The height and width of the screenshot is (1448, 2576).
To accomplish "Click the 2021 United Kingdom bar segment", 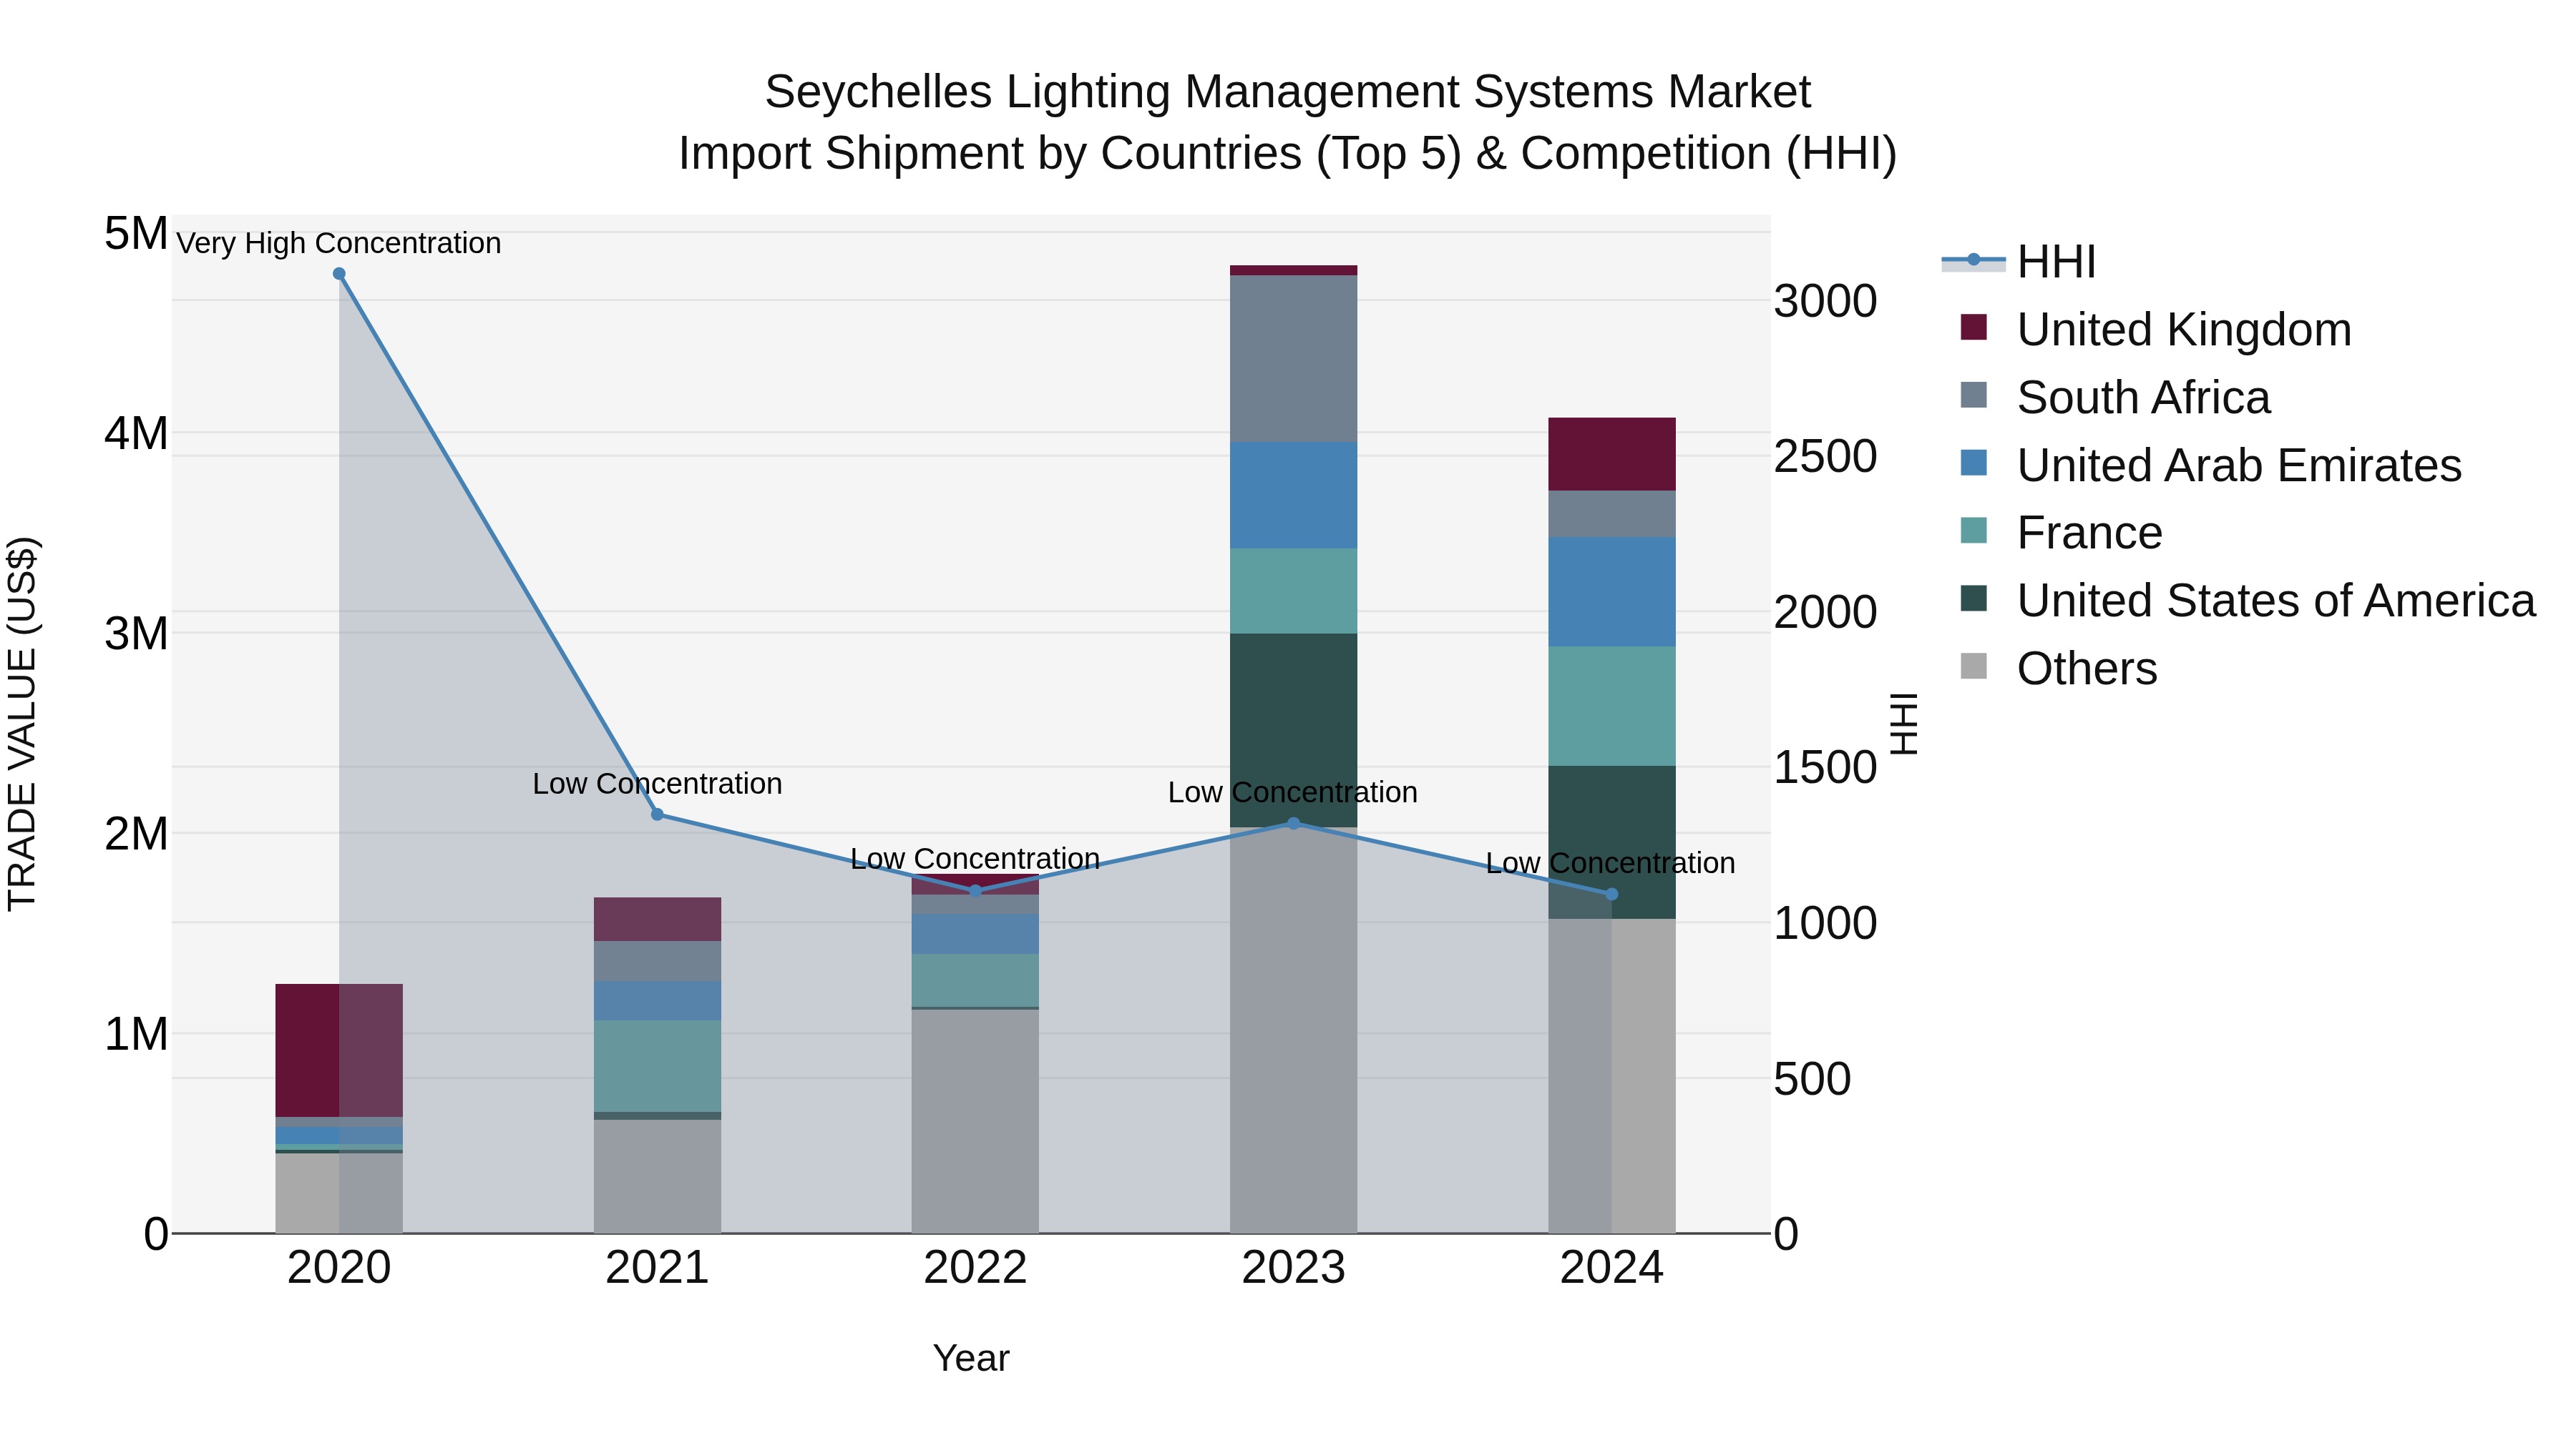I will 657,920.
